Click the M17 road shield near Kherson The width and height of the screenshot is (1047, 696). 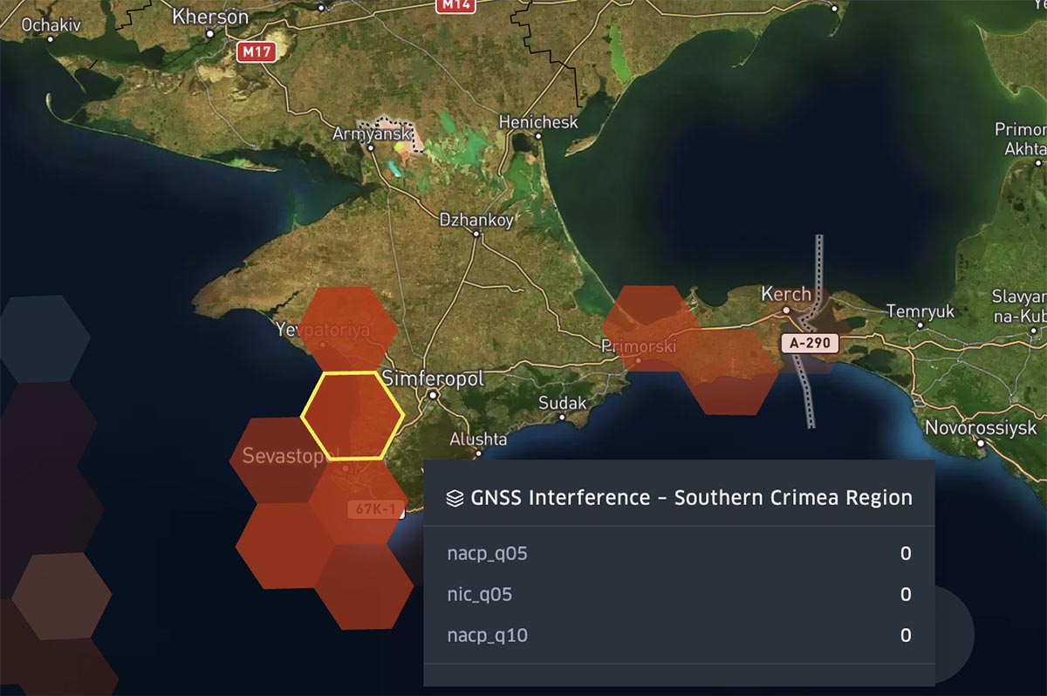257,51
